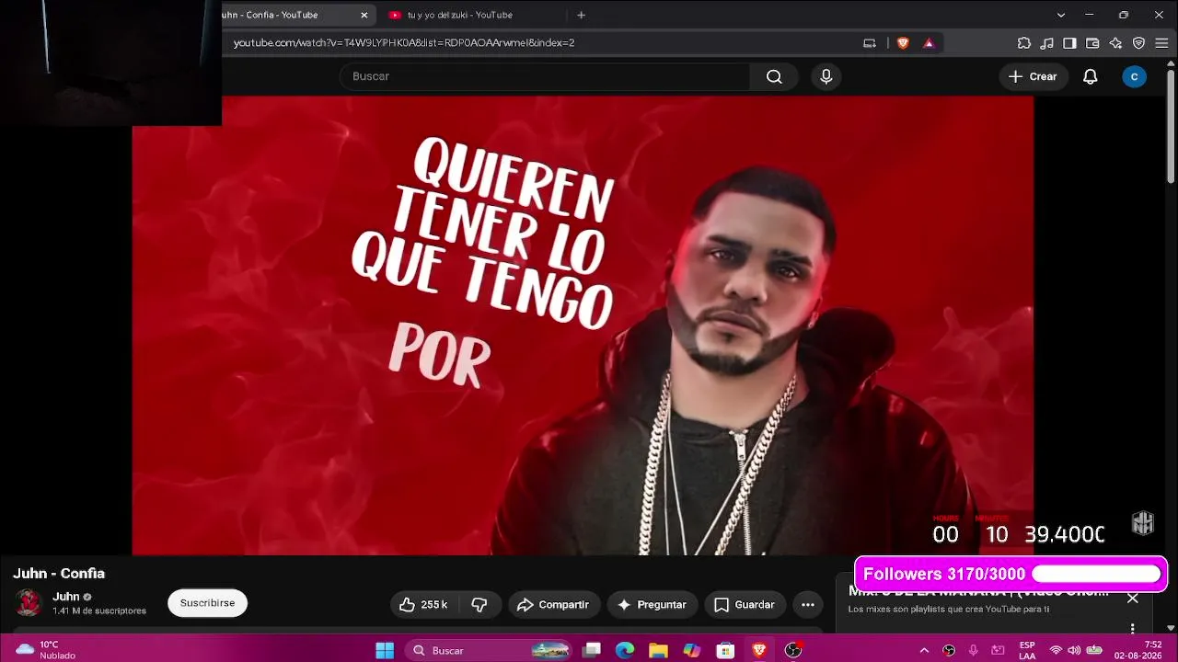Open the account avatar menu
Image resolution: width=1178 pixels, height=662 pixels.
tap(1134, 76)
